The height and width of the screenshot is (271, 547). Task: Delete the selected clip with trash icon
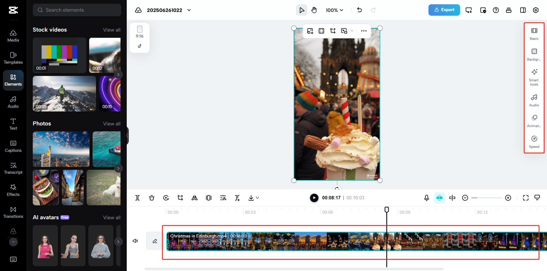coord(152,198)
